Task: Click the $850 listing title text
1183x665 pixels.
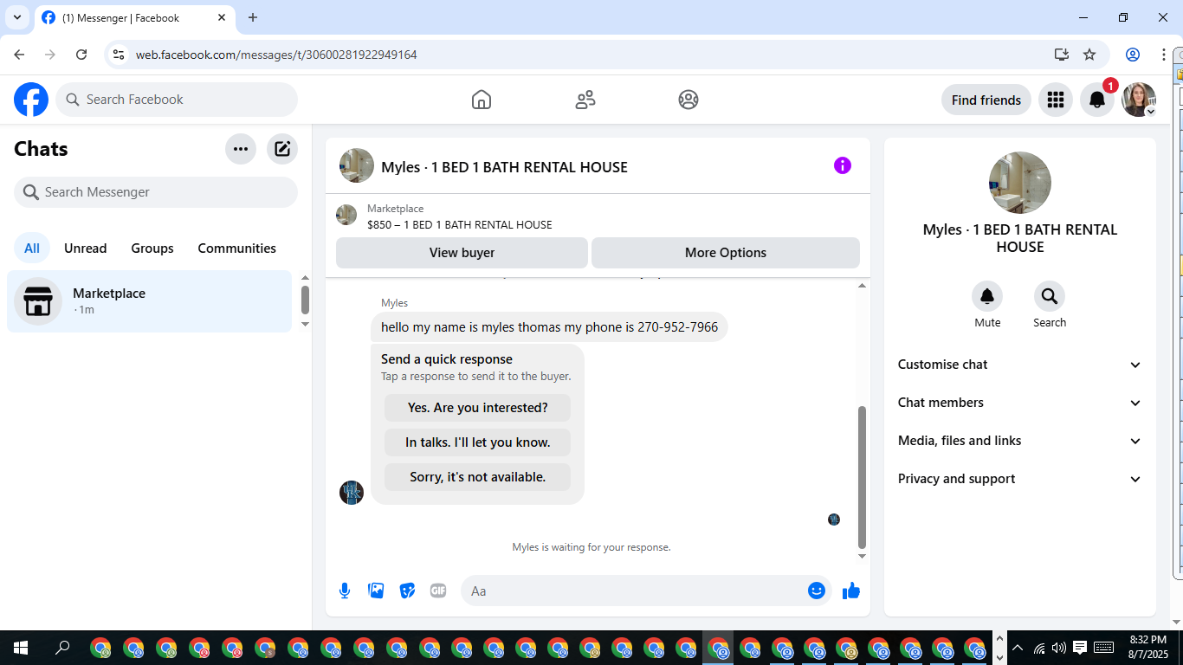Action: click(x=460, y=224)
